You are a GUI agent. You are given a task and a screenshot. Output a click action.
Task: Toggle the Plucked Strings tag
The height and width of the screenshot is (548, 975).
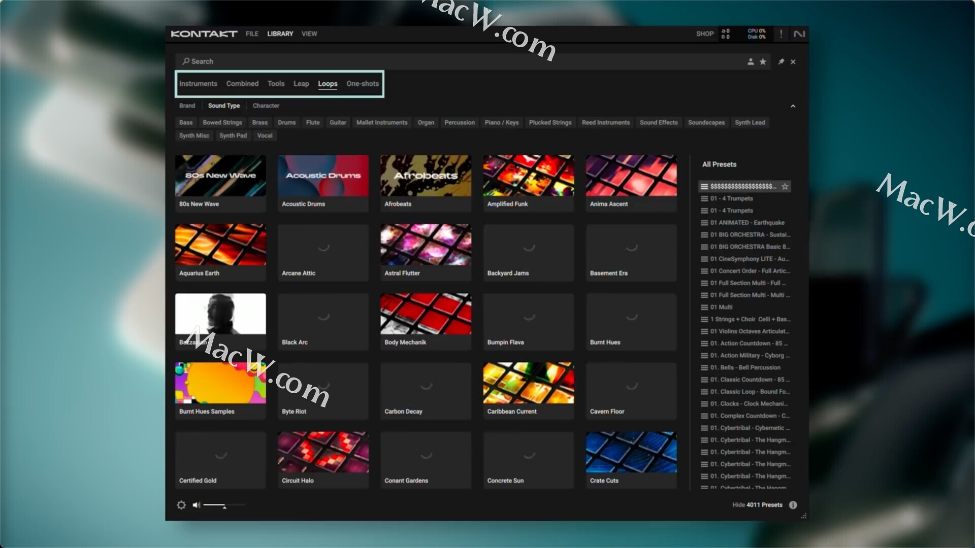(x=550, y=122)
